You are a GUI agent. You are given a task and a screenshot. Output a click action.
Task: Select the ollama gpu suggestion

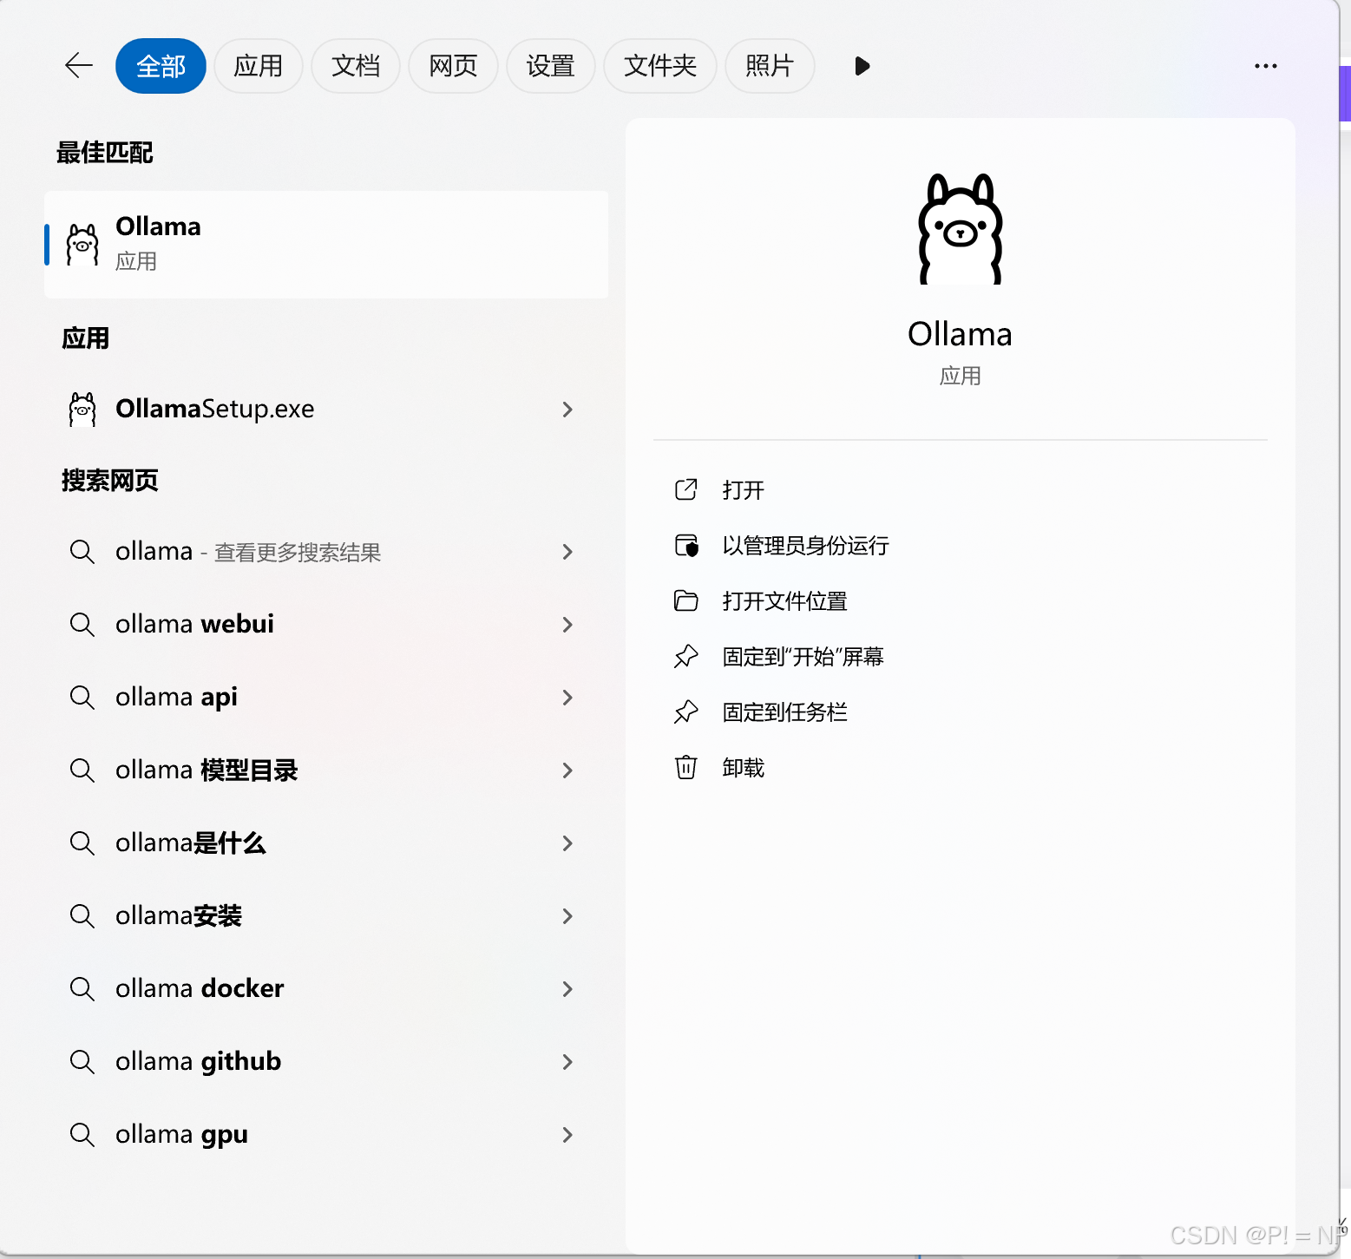pyautogui.click(x=326, y=1134)
